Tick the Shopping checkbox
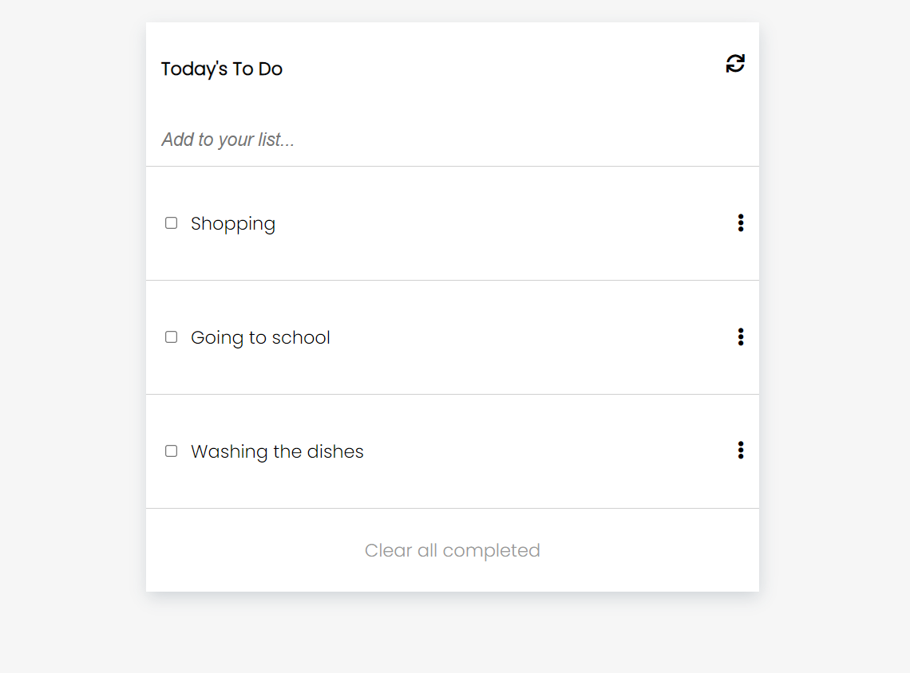Viewport: 910px width, 673px height. click(x=171, y=223)
